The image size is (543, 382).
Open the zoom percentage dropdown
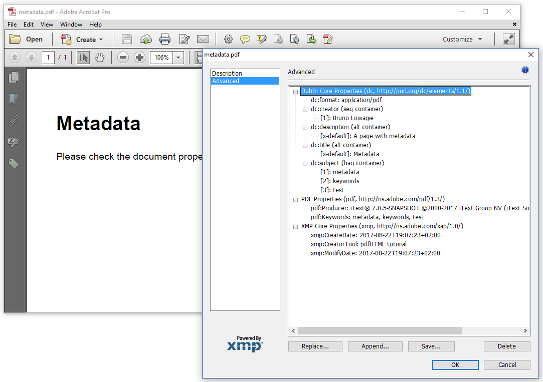pyautogui.click(x=178, y=57)
